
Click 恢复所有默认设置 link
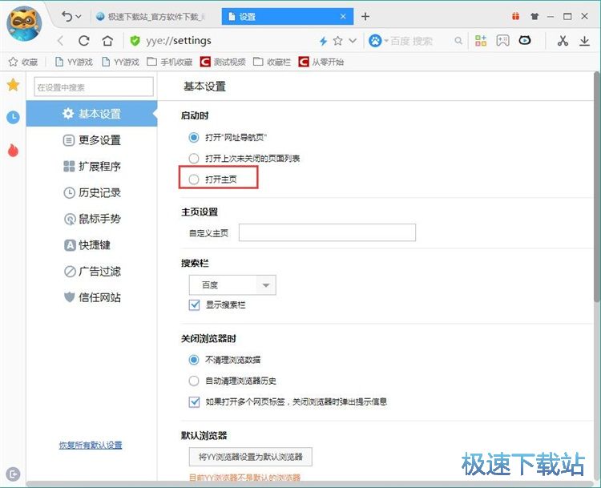[x=91, y=445]
